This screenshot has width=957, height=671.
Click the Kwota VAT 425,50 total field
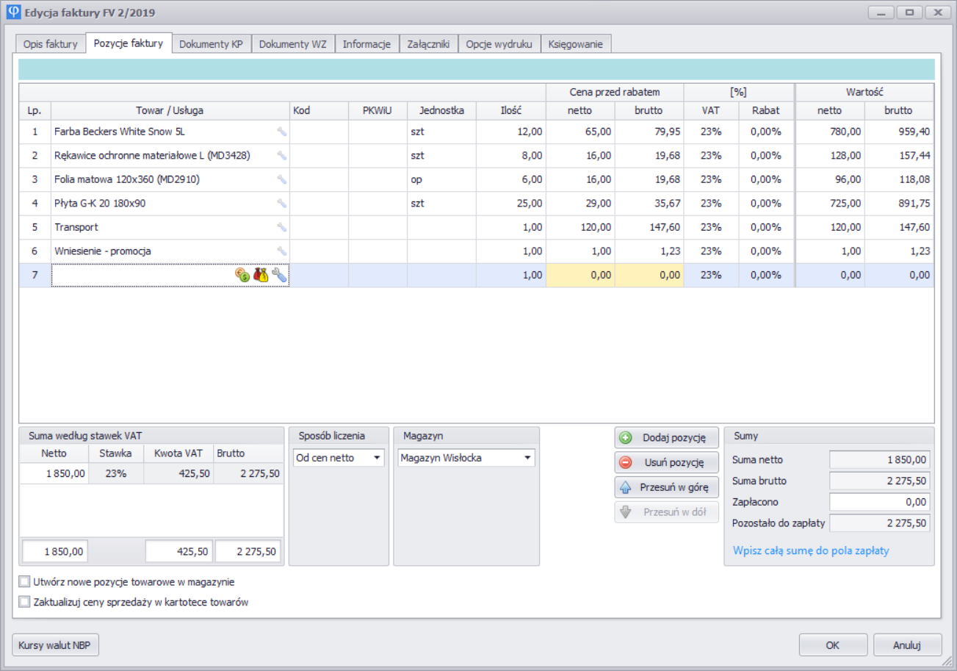179,550
